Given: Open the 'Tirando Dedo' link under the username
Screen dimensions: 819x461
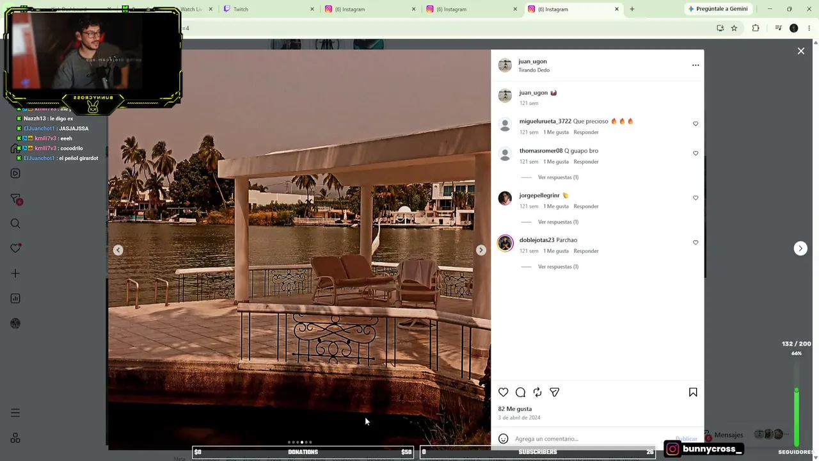Looking at the screenshot, I should (534, 70).
